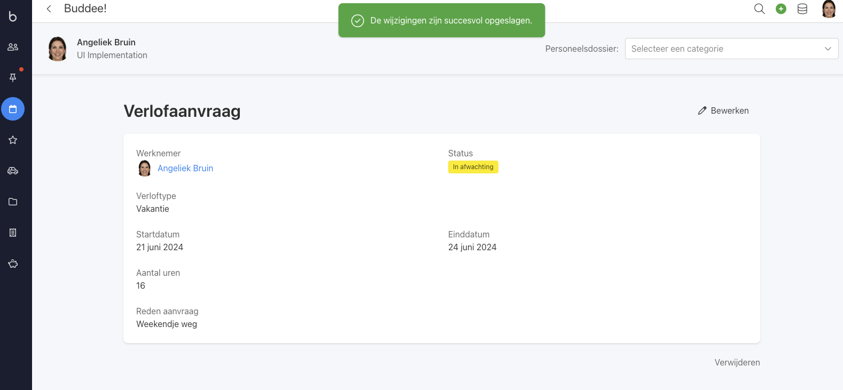
Task: Click the Einddatum value '24 juni 2024'
Action: [472, 247]
